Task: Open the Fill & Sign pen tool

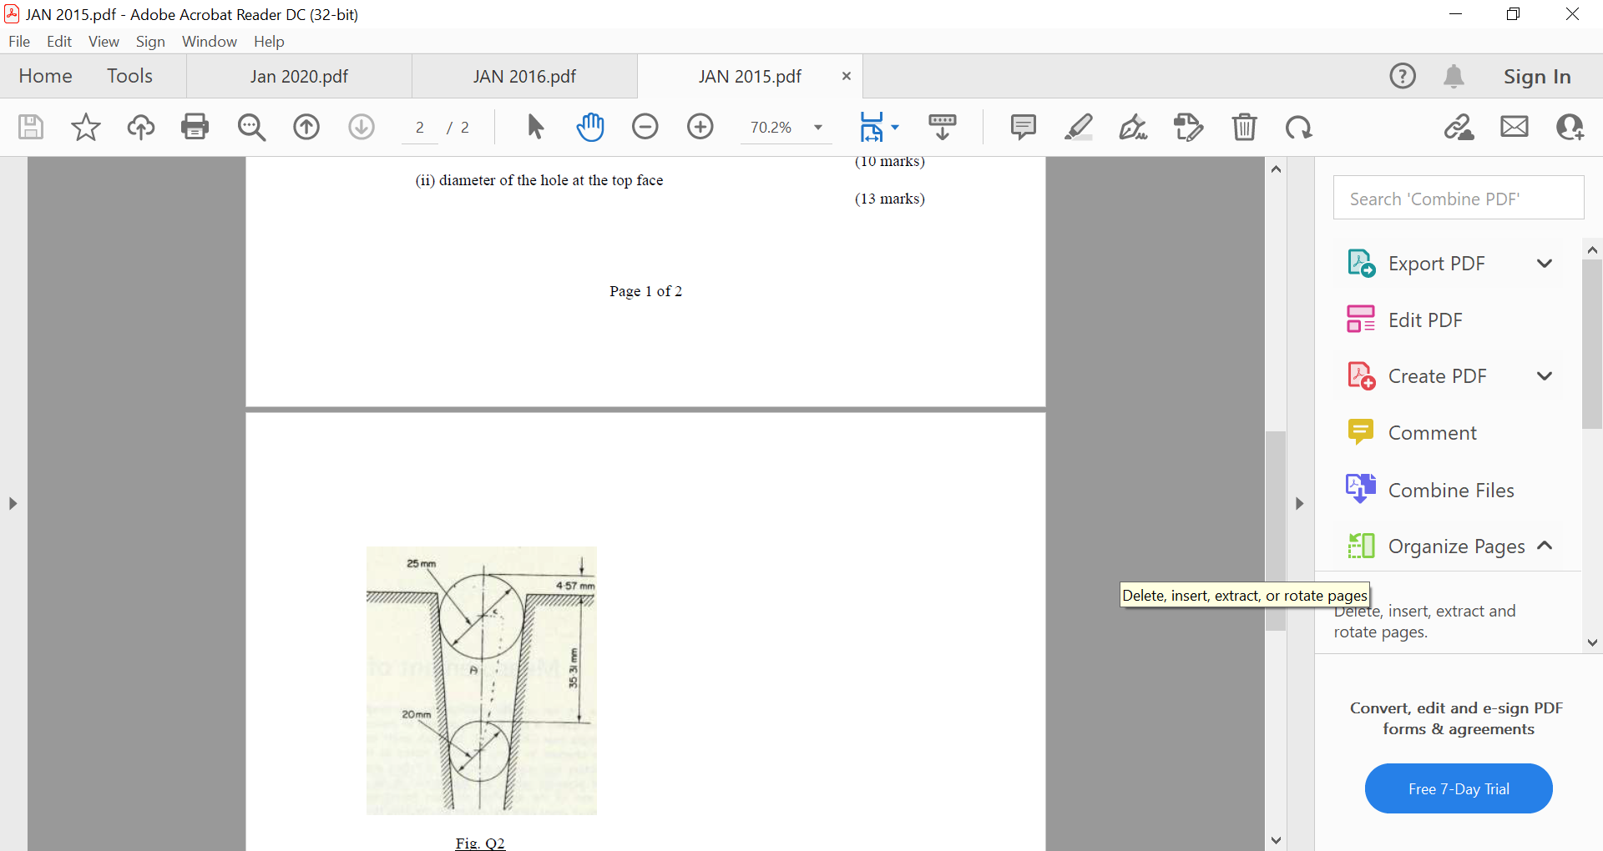Action: coord(1134,127)
